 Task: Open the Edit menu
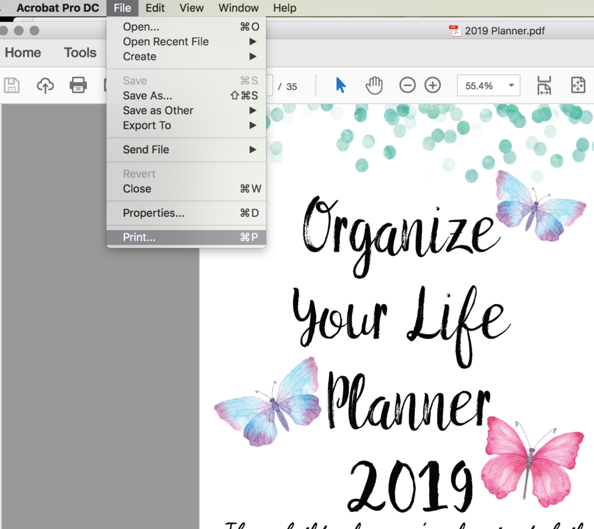coord(155,8)
